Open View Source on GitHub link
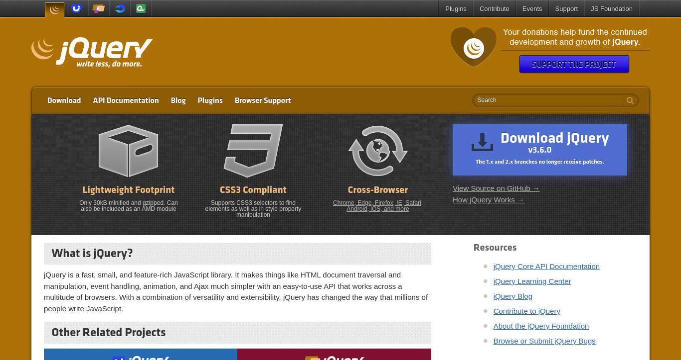This screenshot has height=360, width=681. (x=496, y=188)
